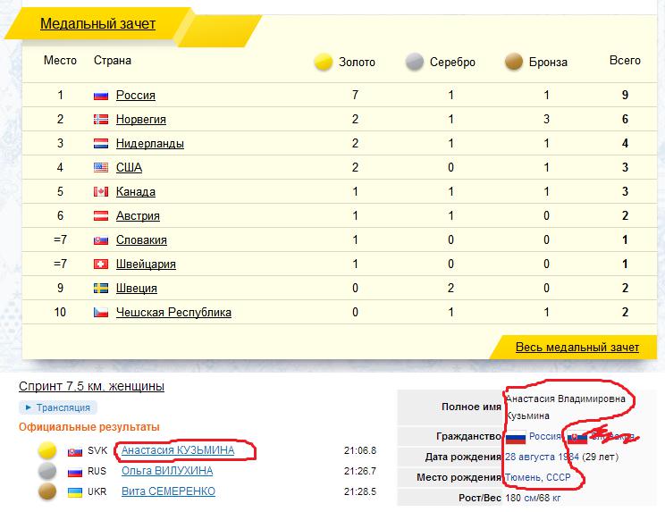Image resolution: width=665 pixels, height=512 pixels.
Task: Click the Russian flag in medal table
Action: click(x=101, y=96)
